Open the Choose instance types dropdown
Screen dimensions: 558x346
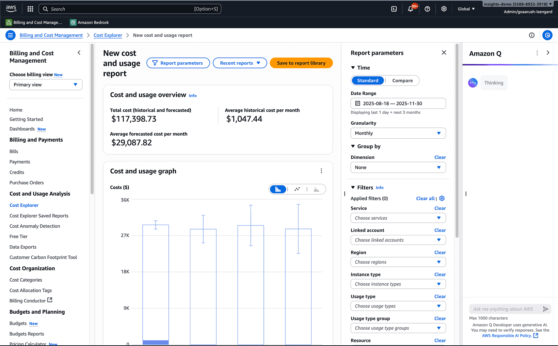[398, 284]
